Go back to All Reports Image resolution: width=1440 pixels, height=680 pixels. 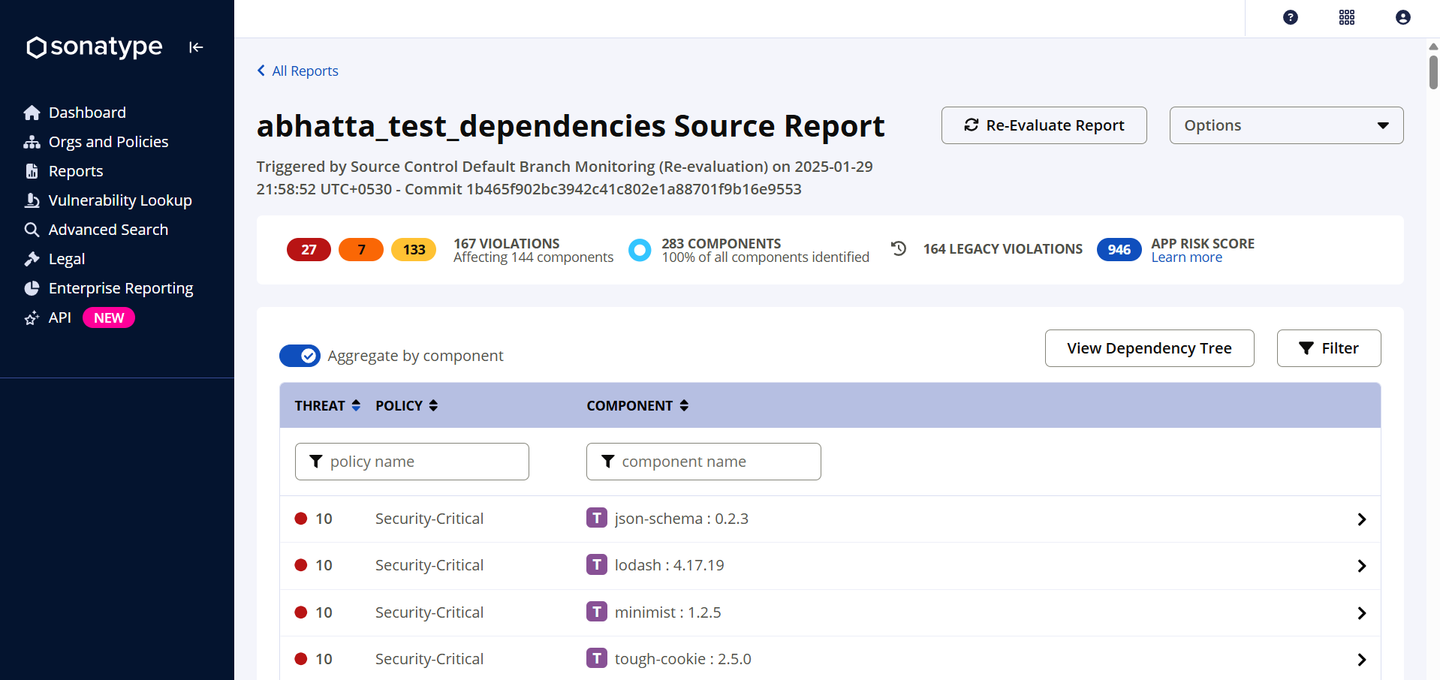coord(298,71)
